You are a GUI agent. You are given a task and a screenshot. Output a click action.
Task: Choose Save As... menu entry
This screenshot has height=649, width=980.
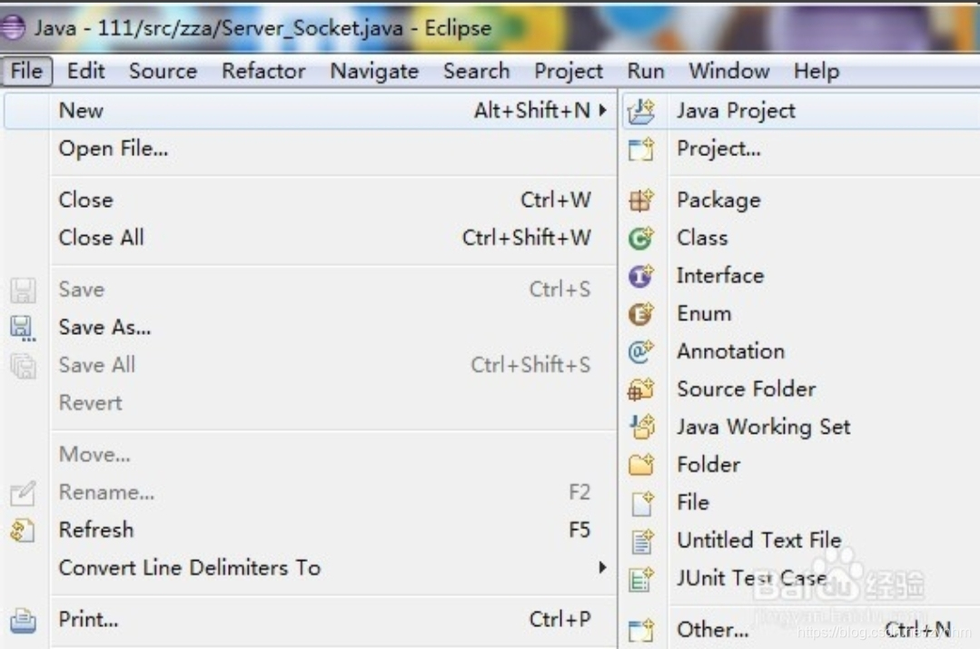[x=311, y=328]
